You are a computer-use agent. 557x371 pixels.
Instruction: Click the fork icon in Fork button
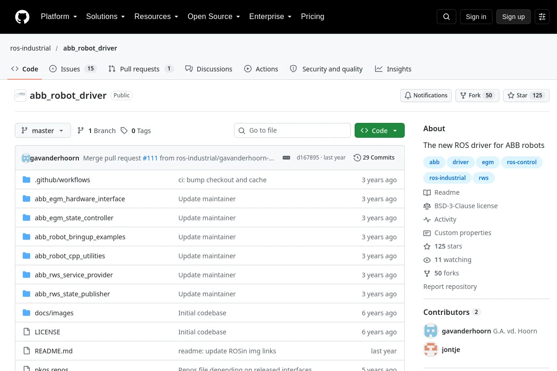click(463, 96)
